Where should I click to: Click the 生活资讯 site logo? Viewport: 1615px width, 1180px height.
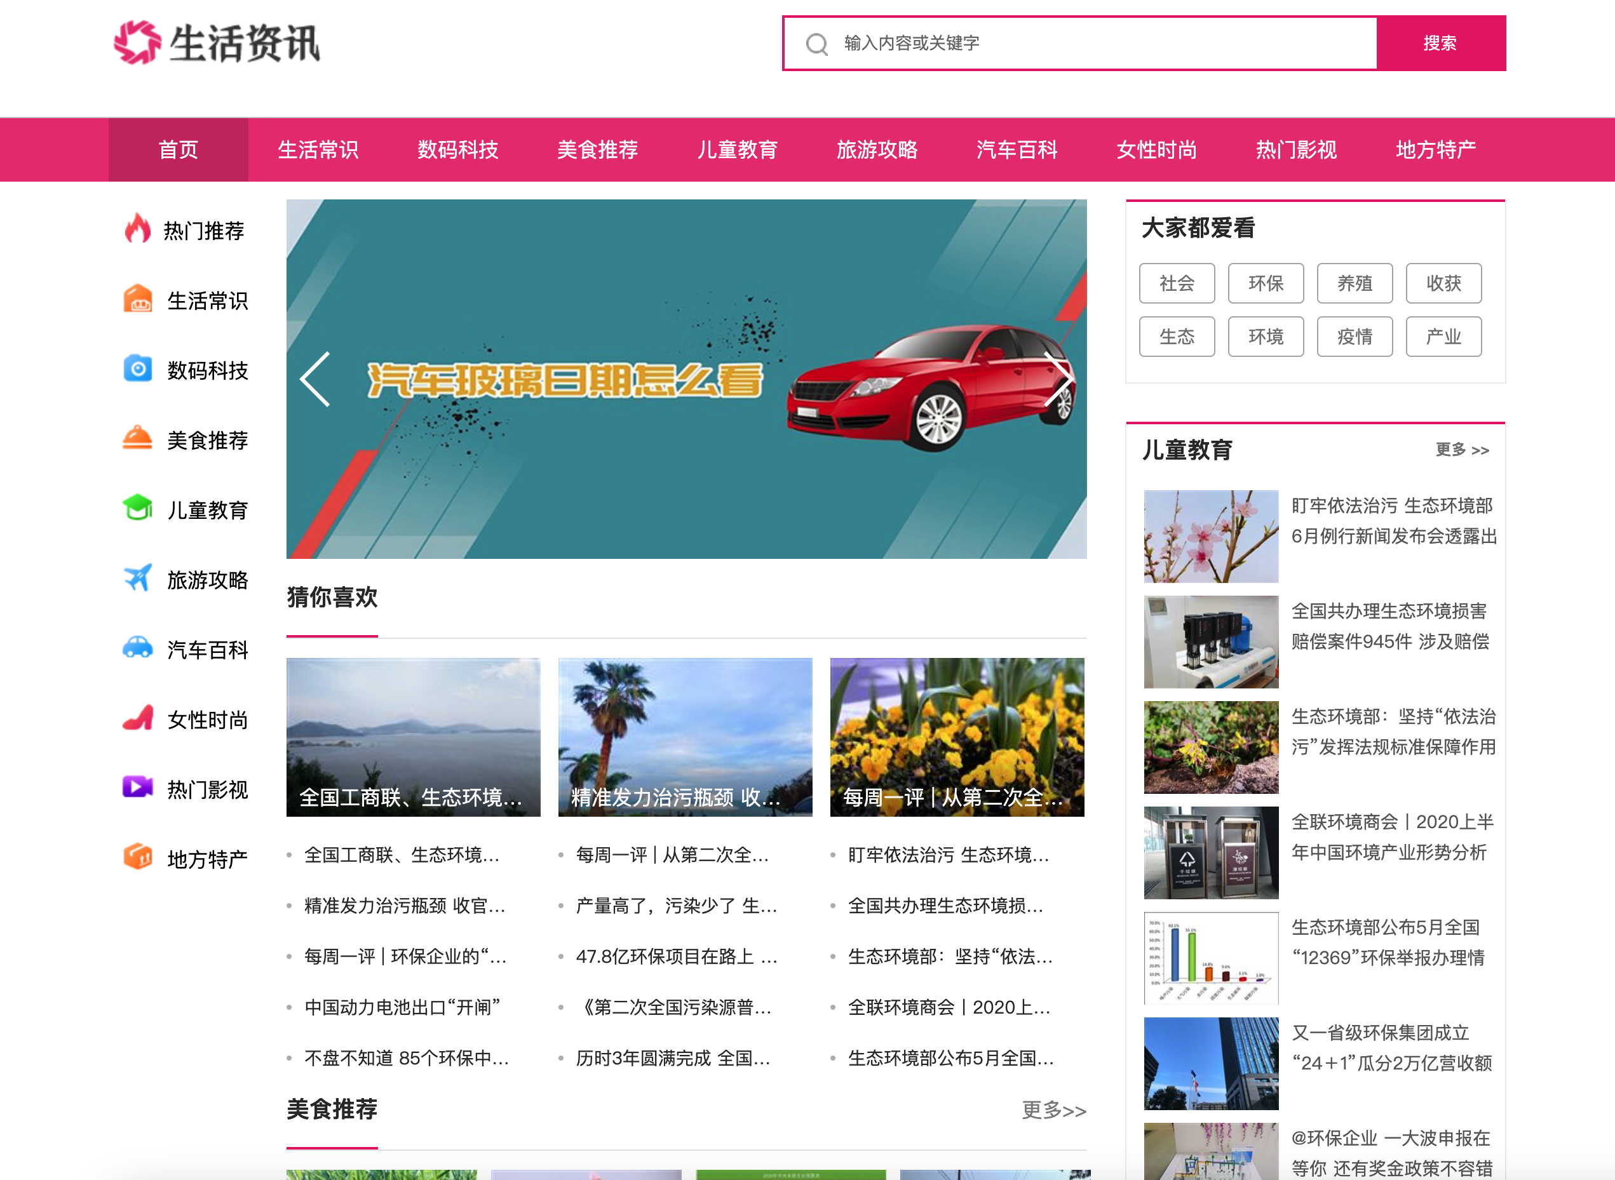217,43
